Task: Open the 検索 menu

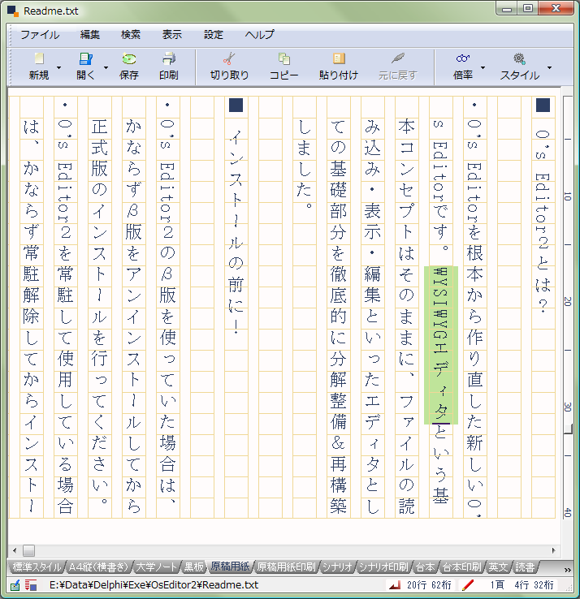Action: (131, 35)
